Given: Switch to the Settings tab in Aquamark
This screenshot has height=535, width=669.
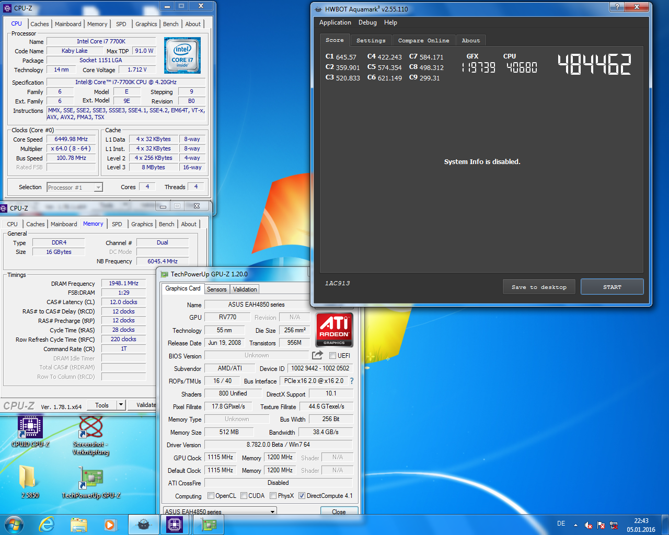Looking at the screenshot, I should 371,40.
